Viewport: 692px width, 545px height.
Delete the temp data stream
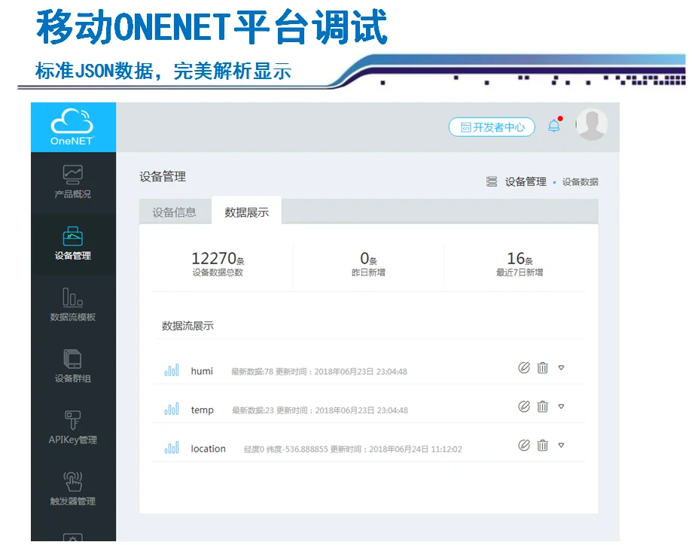(542, 406)
